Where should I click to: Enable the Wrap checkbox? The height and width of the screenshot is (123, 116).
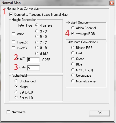coord(13,34)
